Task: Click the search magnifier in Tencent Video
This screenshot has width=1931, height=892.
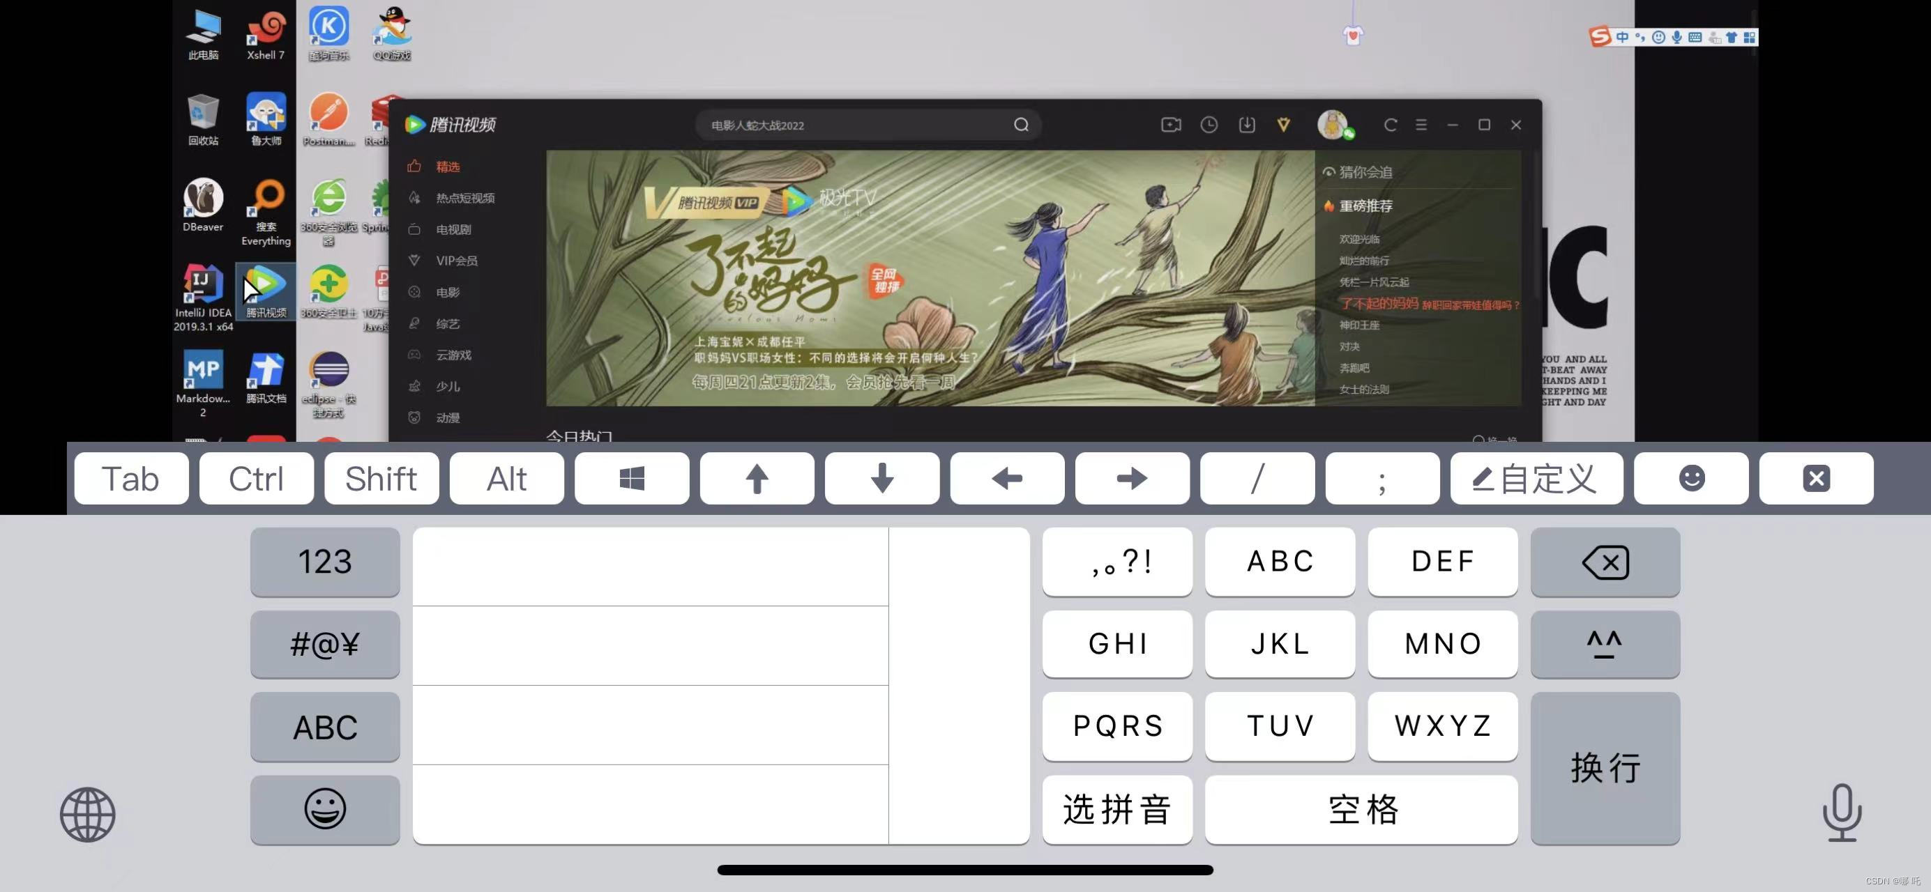Action: pos(1021,125)
